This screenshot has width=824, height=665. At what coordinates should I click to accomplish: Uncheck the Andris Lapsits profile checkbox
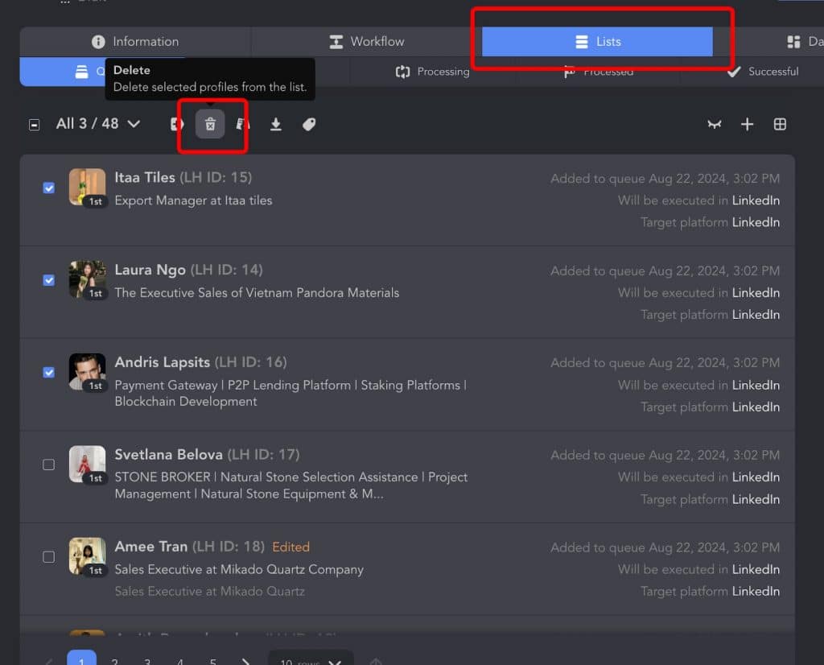[x=49, y=373]
